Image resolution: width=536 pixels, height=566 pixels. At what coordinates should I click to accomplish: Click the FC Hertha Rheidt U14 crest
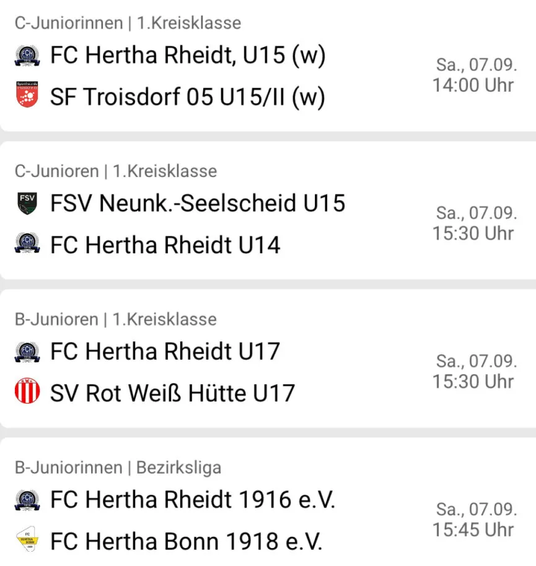[x=27, y=243]
